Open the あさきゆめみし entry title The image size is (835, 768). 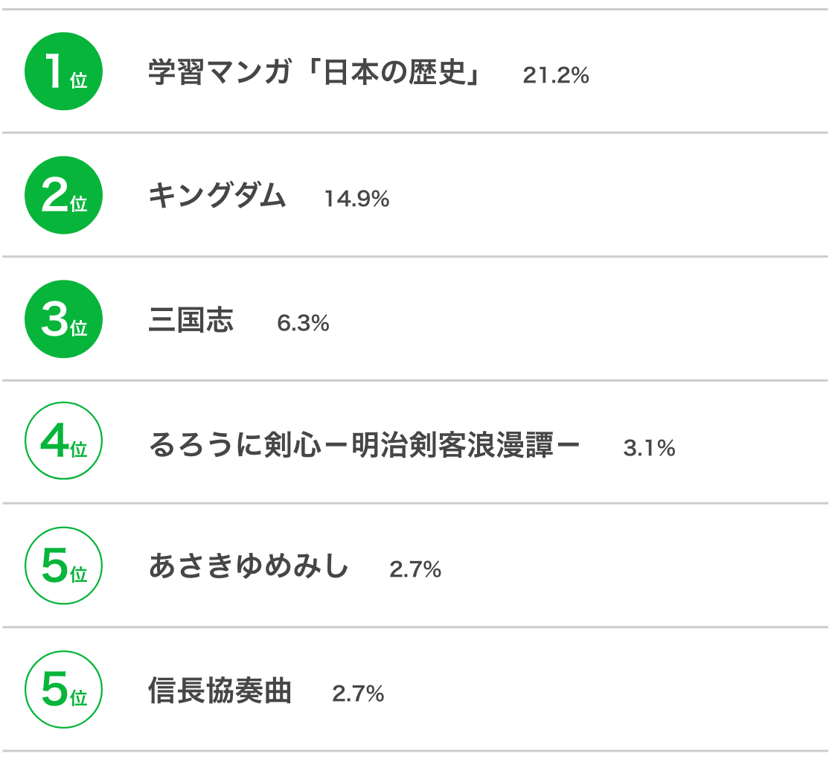click(248, 566)
